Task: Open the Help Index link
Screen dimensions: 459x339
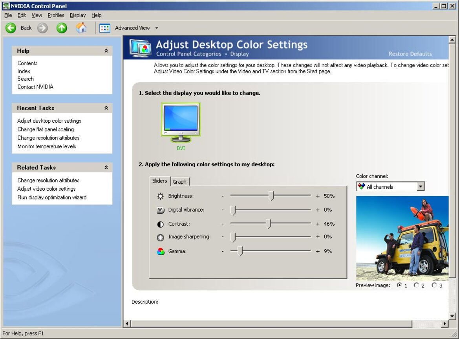Action: tap(24, 71)
